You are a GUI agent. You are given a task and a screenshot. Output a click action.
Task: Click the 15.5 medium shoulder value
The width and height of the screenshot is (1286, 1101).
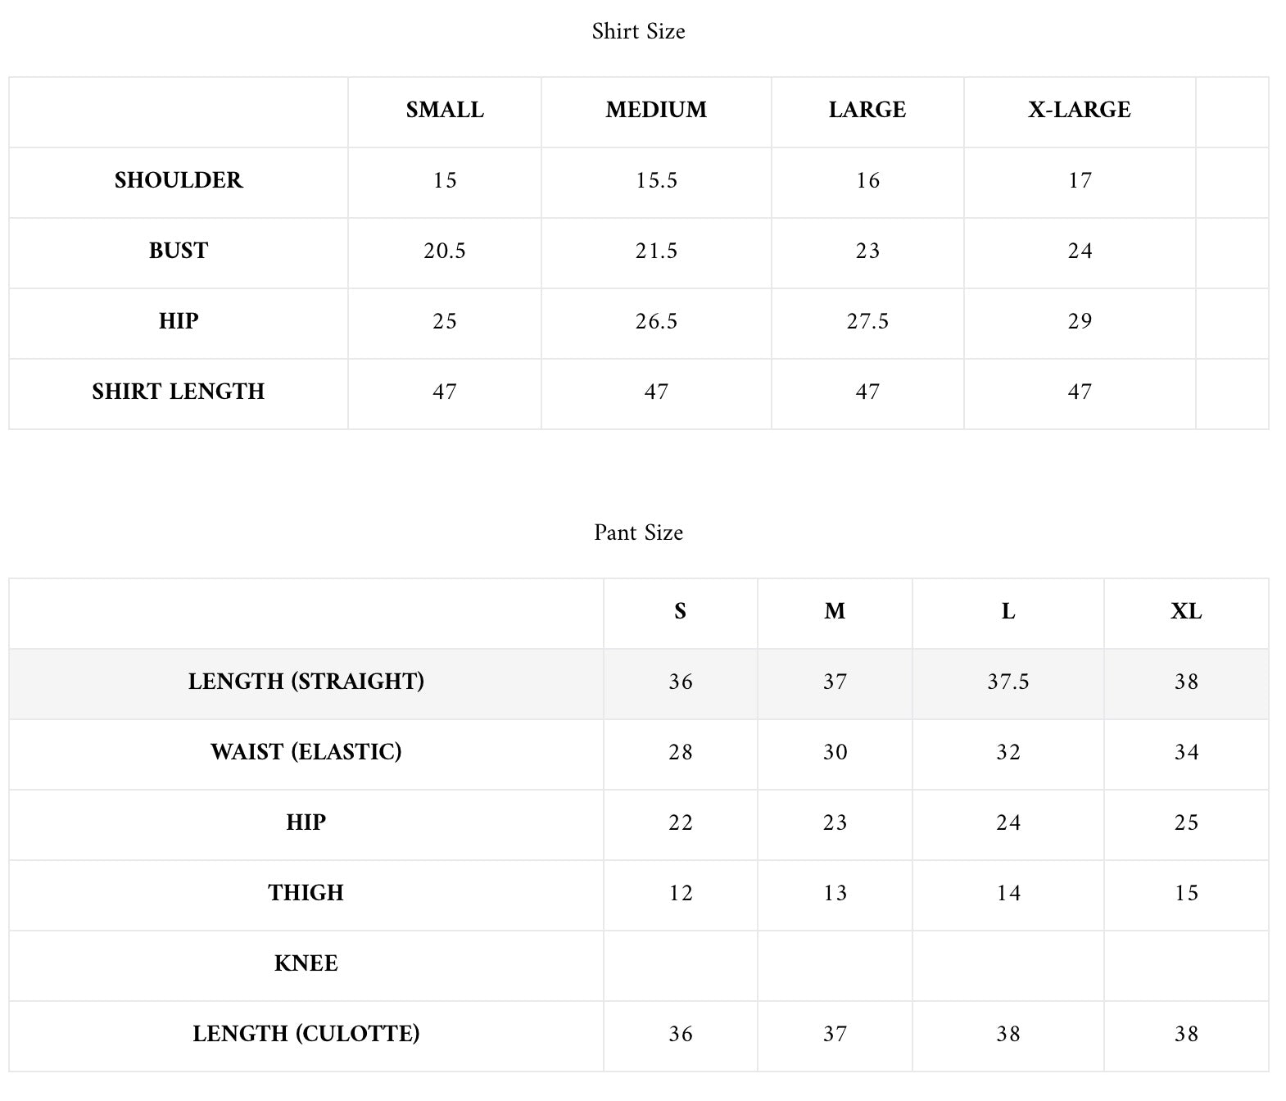coord(656,180)
